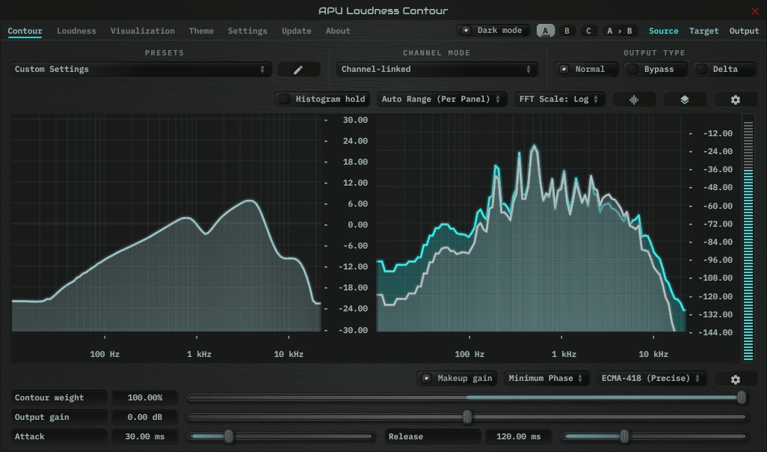Click the Output view button

click(744, 31)
